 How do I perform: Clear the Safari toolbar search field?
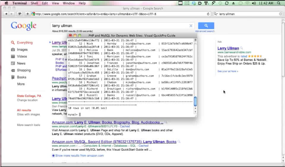pyautogui.click(x=280, y=14)
